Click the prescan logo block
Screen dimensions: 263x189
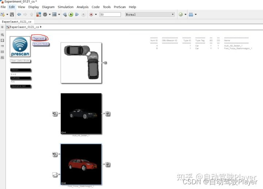point(20,47)
